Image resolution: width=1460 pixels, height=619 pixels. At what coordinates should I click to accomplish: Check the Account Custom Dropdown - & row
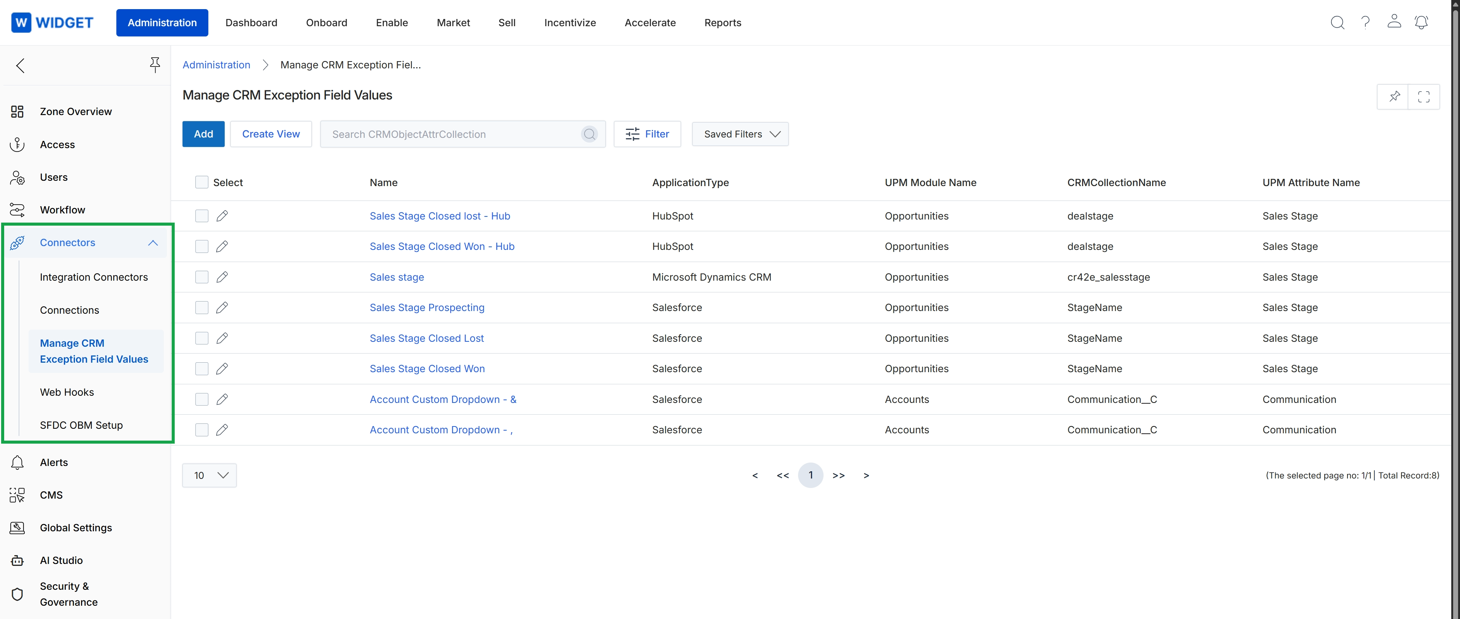tap(202, 399)
